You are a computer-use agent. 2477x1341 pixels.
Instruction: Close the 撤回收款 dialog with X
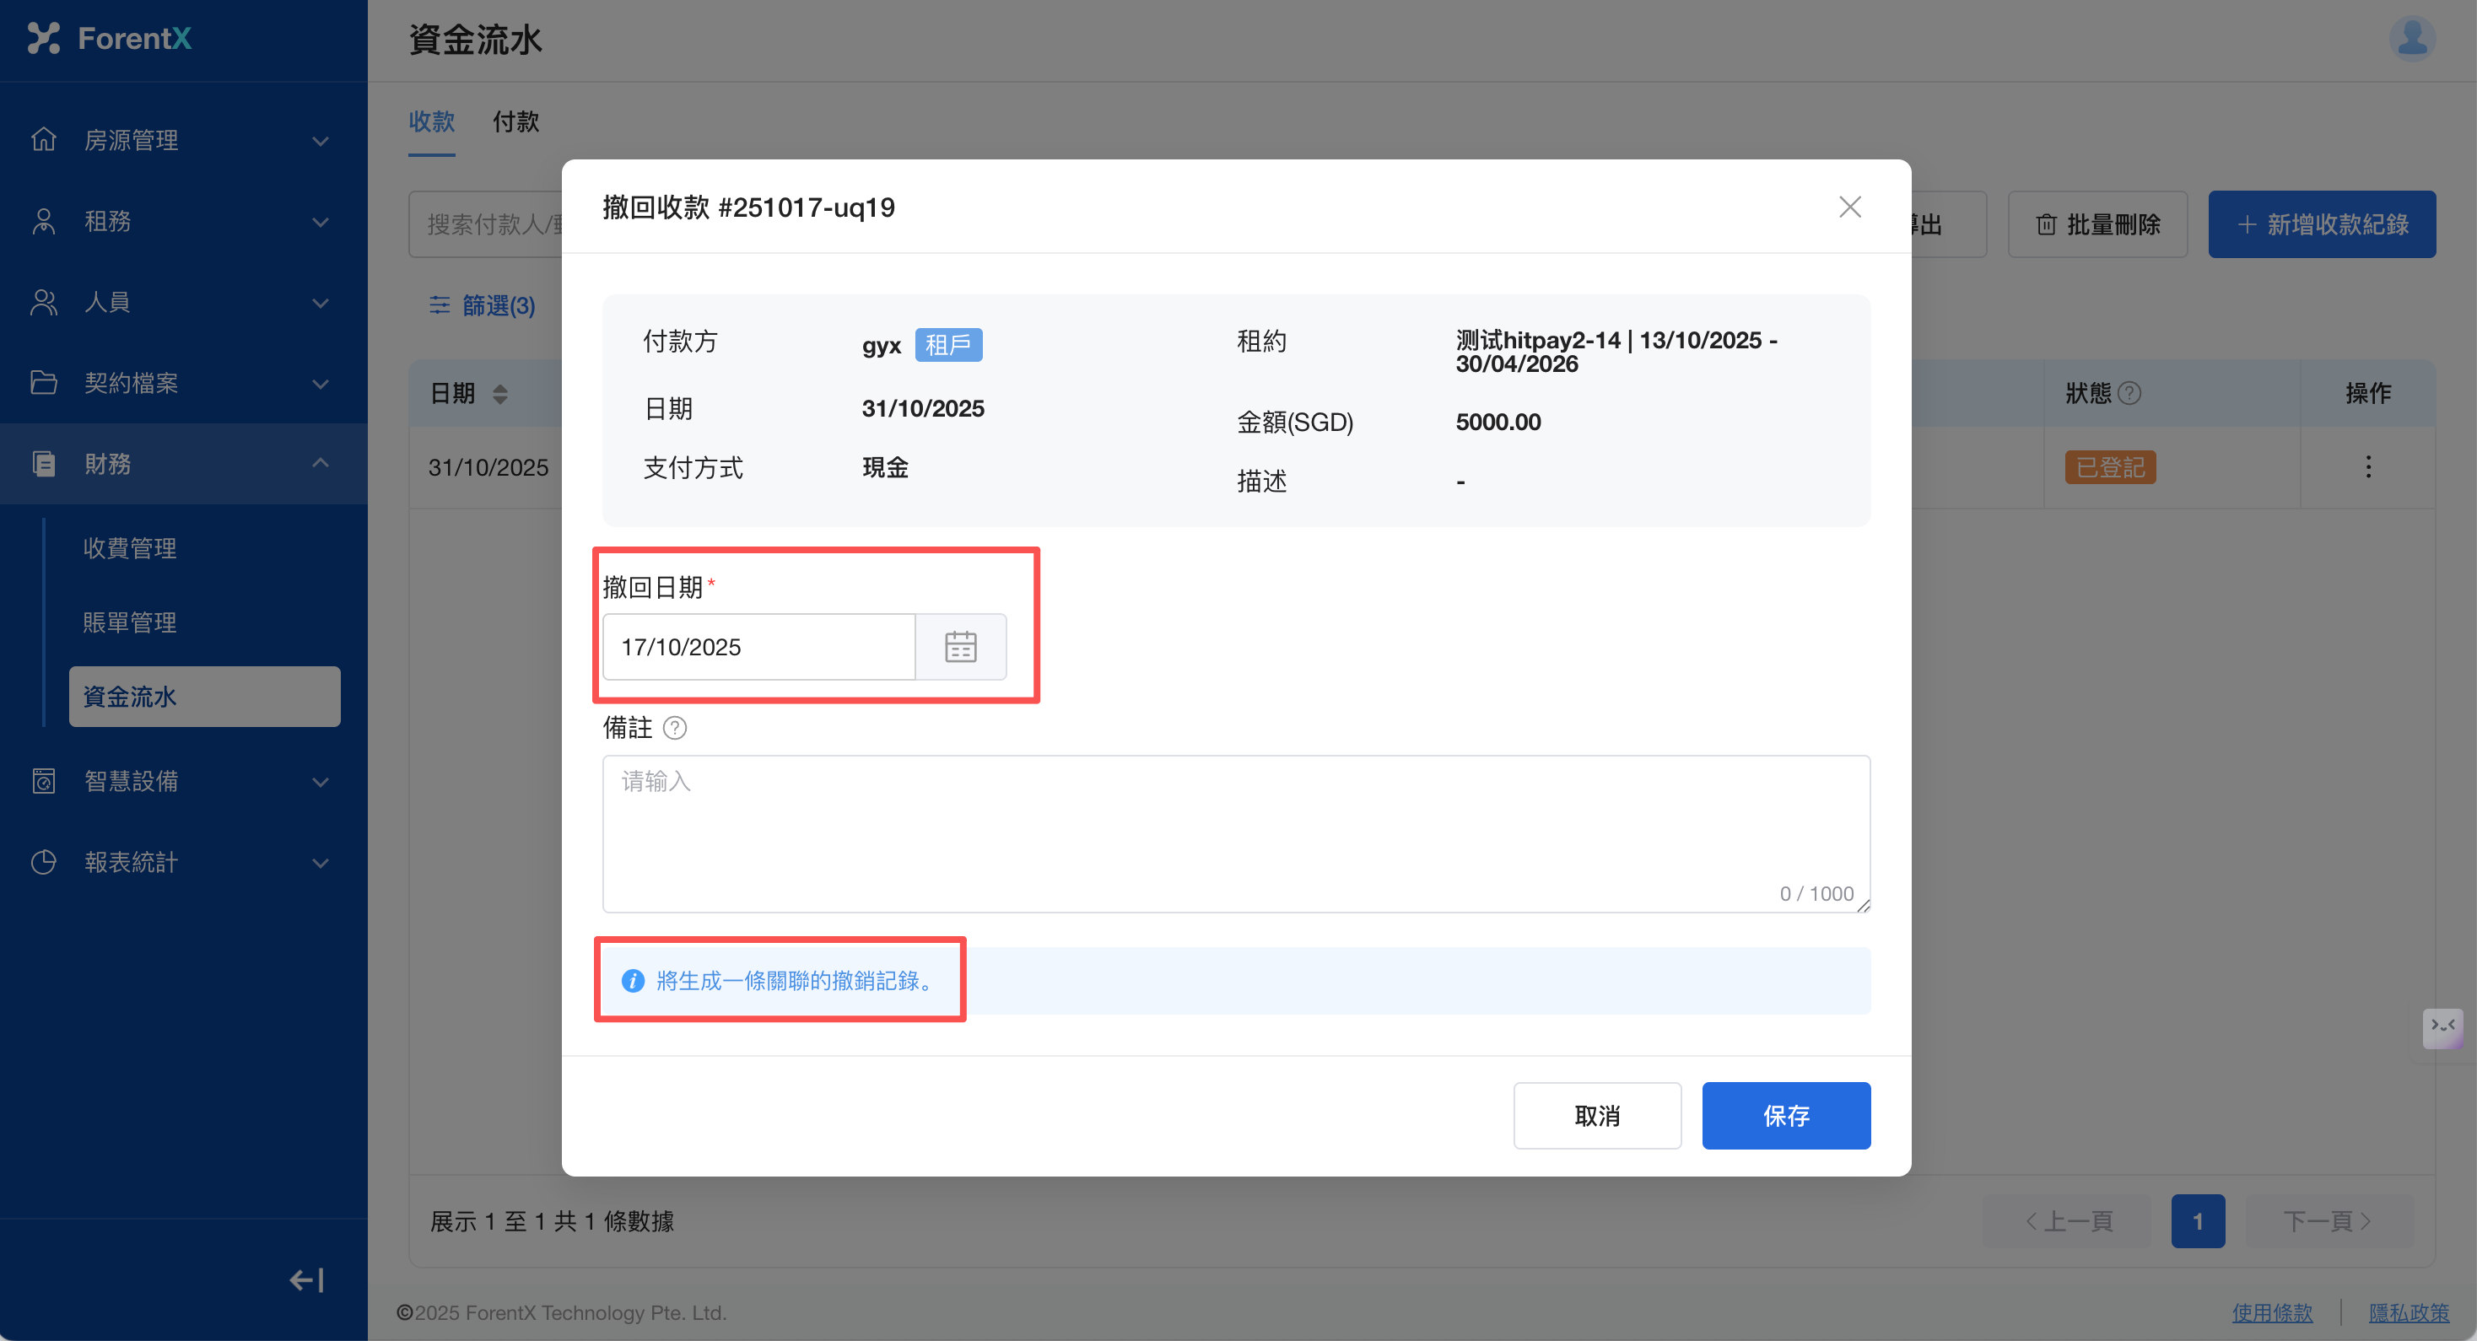click(x=1849, y=207)
